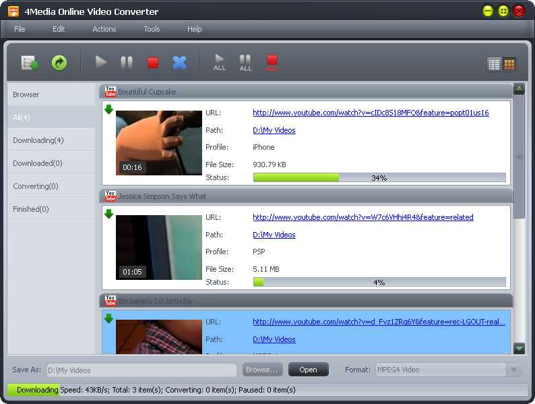Open D:\My Videos path for Benjamin's birthday video

[x=274, y=339]
